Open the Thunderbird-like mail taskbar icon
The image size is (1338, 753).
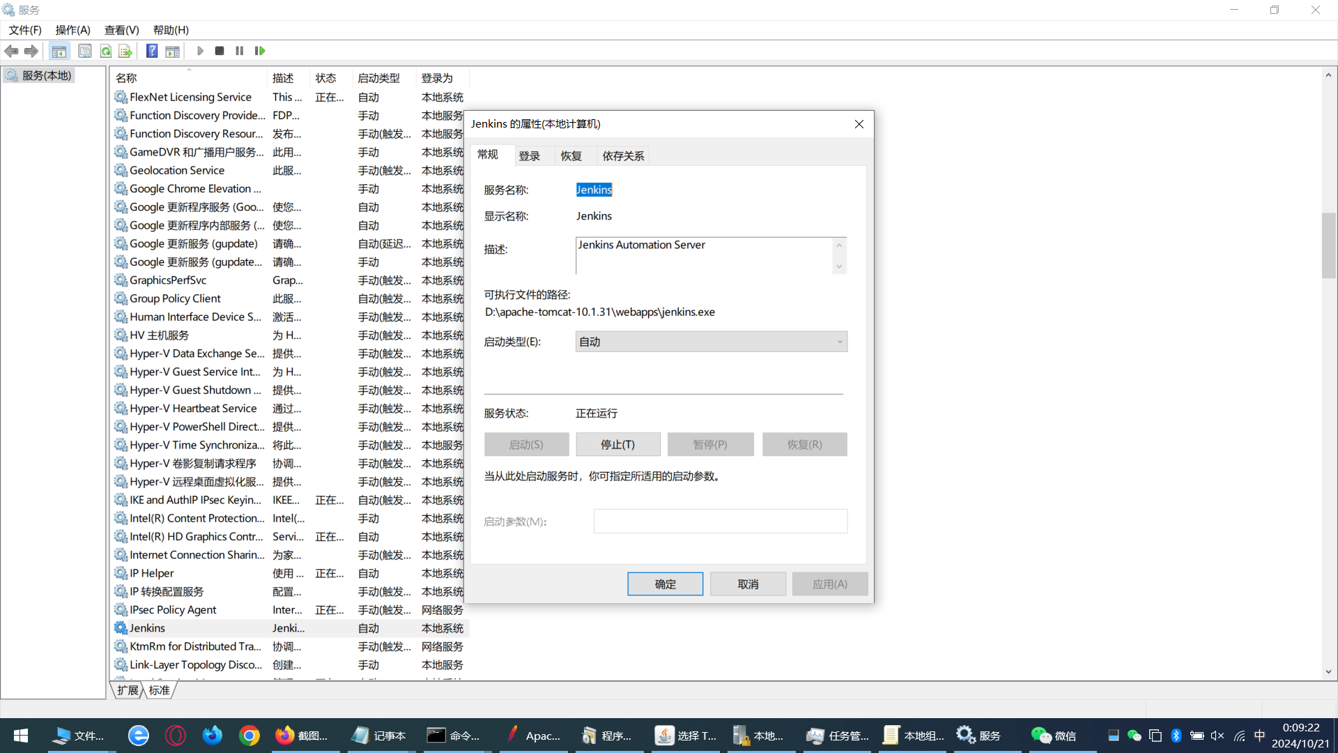point(213,736)
